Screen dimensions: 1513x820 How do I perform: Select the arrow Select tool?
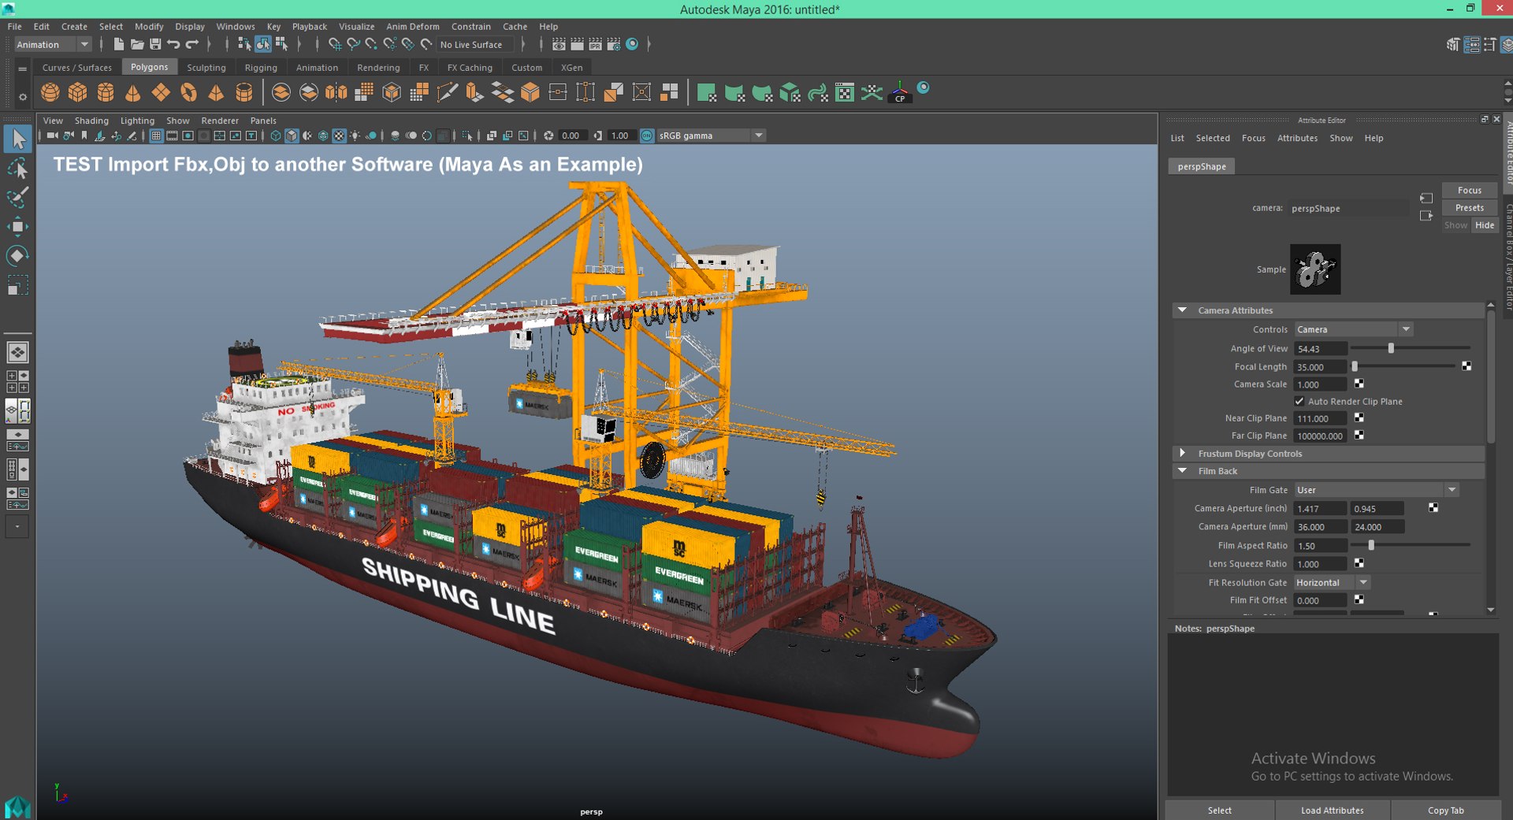point(17,140)
